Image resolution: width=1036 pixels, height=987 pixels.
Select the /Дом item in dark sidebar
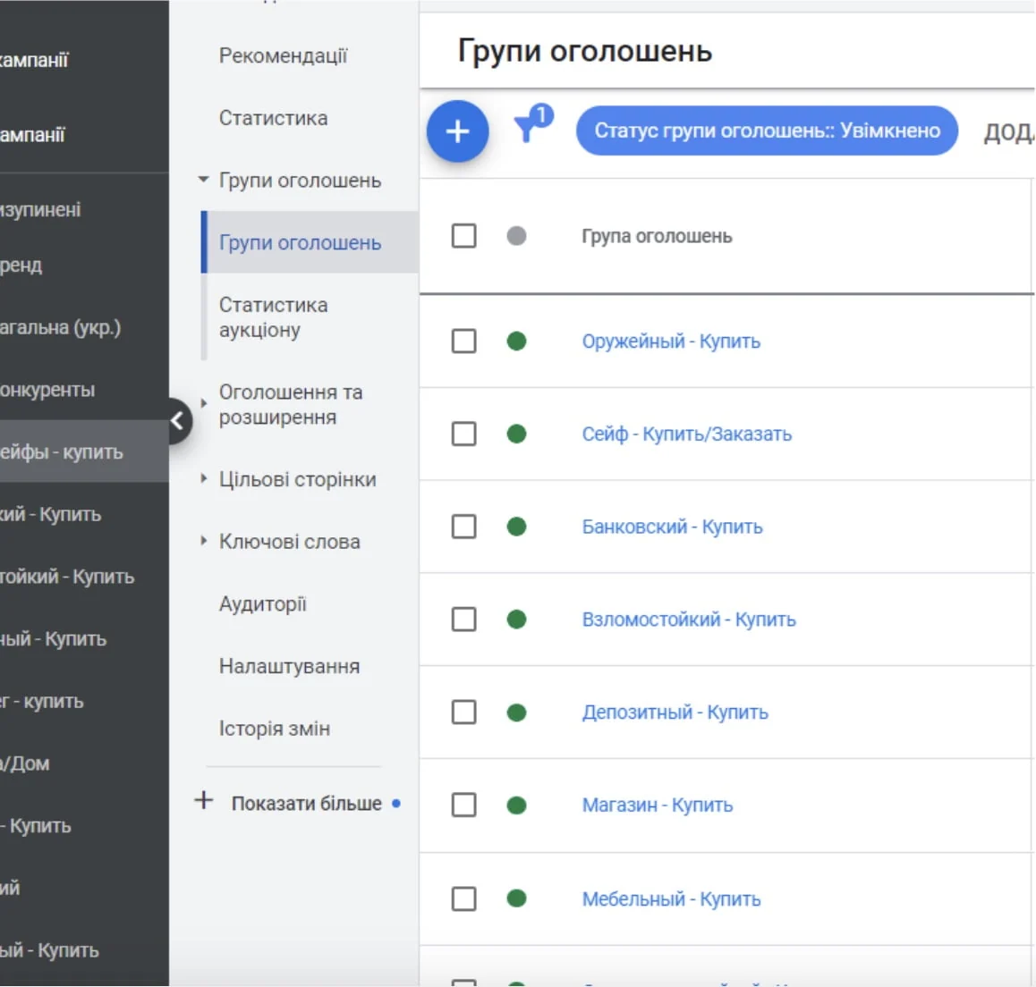(x=24, y=763)
